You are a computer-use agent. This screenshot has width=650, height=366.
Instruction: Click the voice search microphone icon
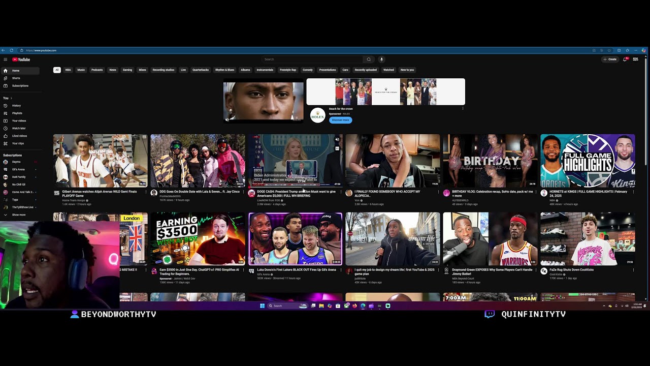click(x=381, y=59)
